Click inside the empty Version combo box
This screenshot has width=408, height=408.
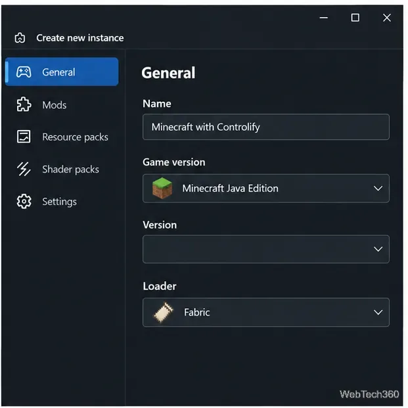266,249
